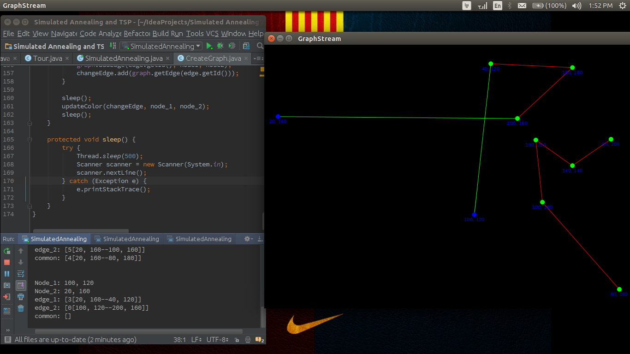Open Run panel settings gear
This screenshot has height=354, width=630.
(x=248, y=239)
